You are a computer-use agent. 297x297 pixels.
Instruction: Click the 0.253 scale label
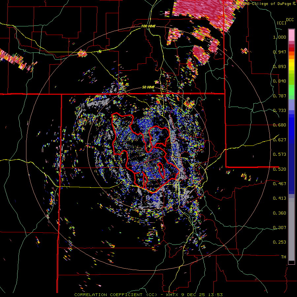tap(280, 242)
